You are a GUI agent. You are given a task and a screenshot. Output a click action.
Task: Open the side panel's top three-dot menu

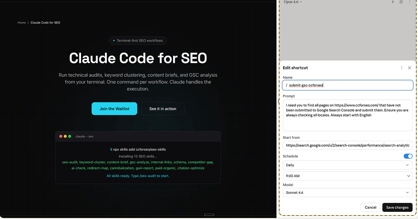point(410,2)
